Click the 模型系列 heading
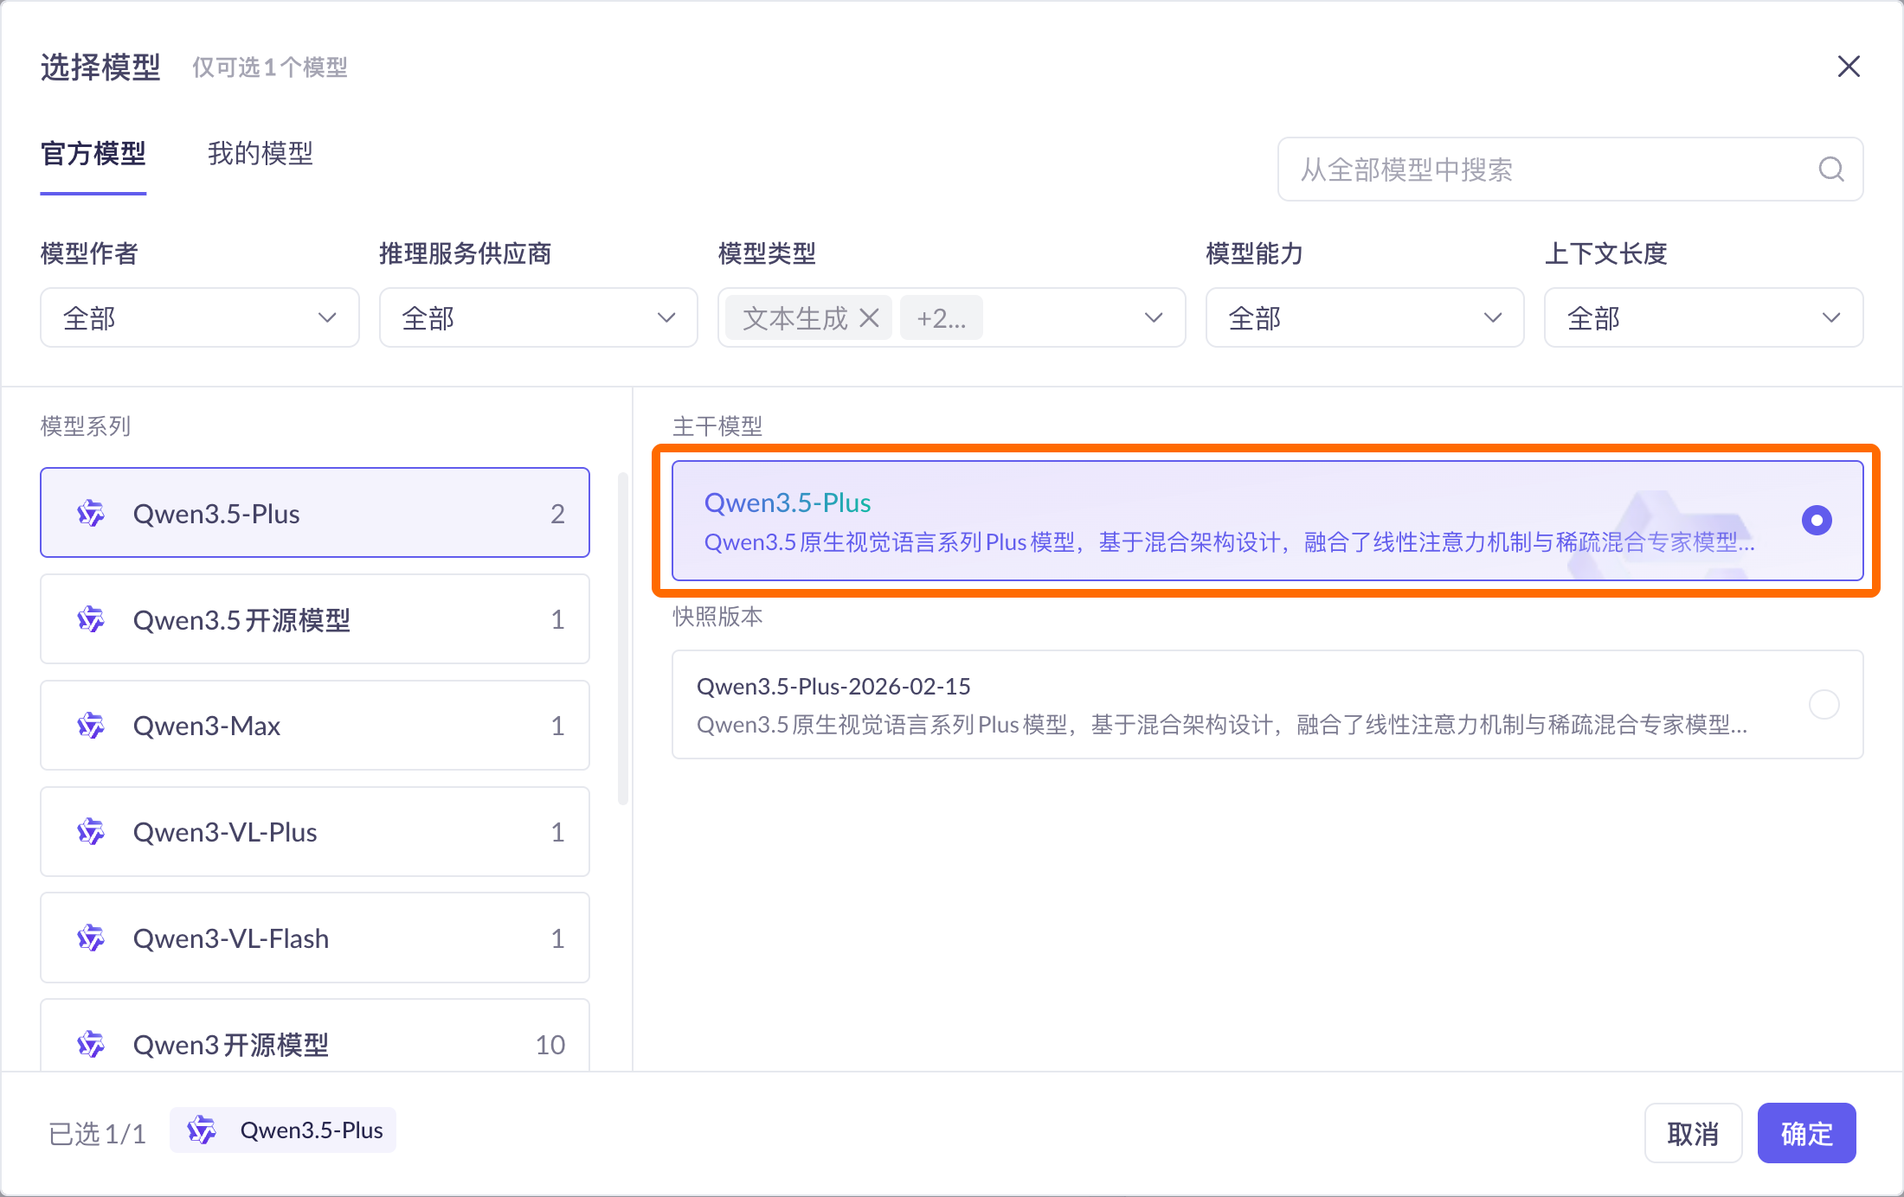 (x=86, y=426)
